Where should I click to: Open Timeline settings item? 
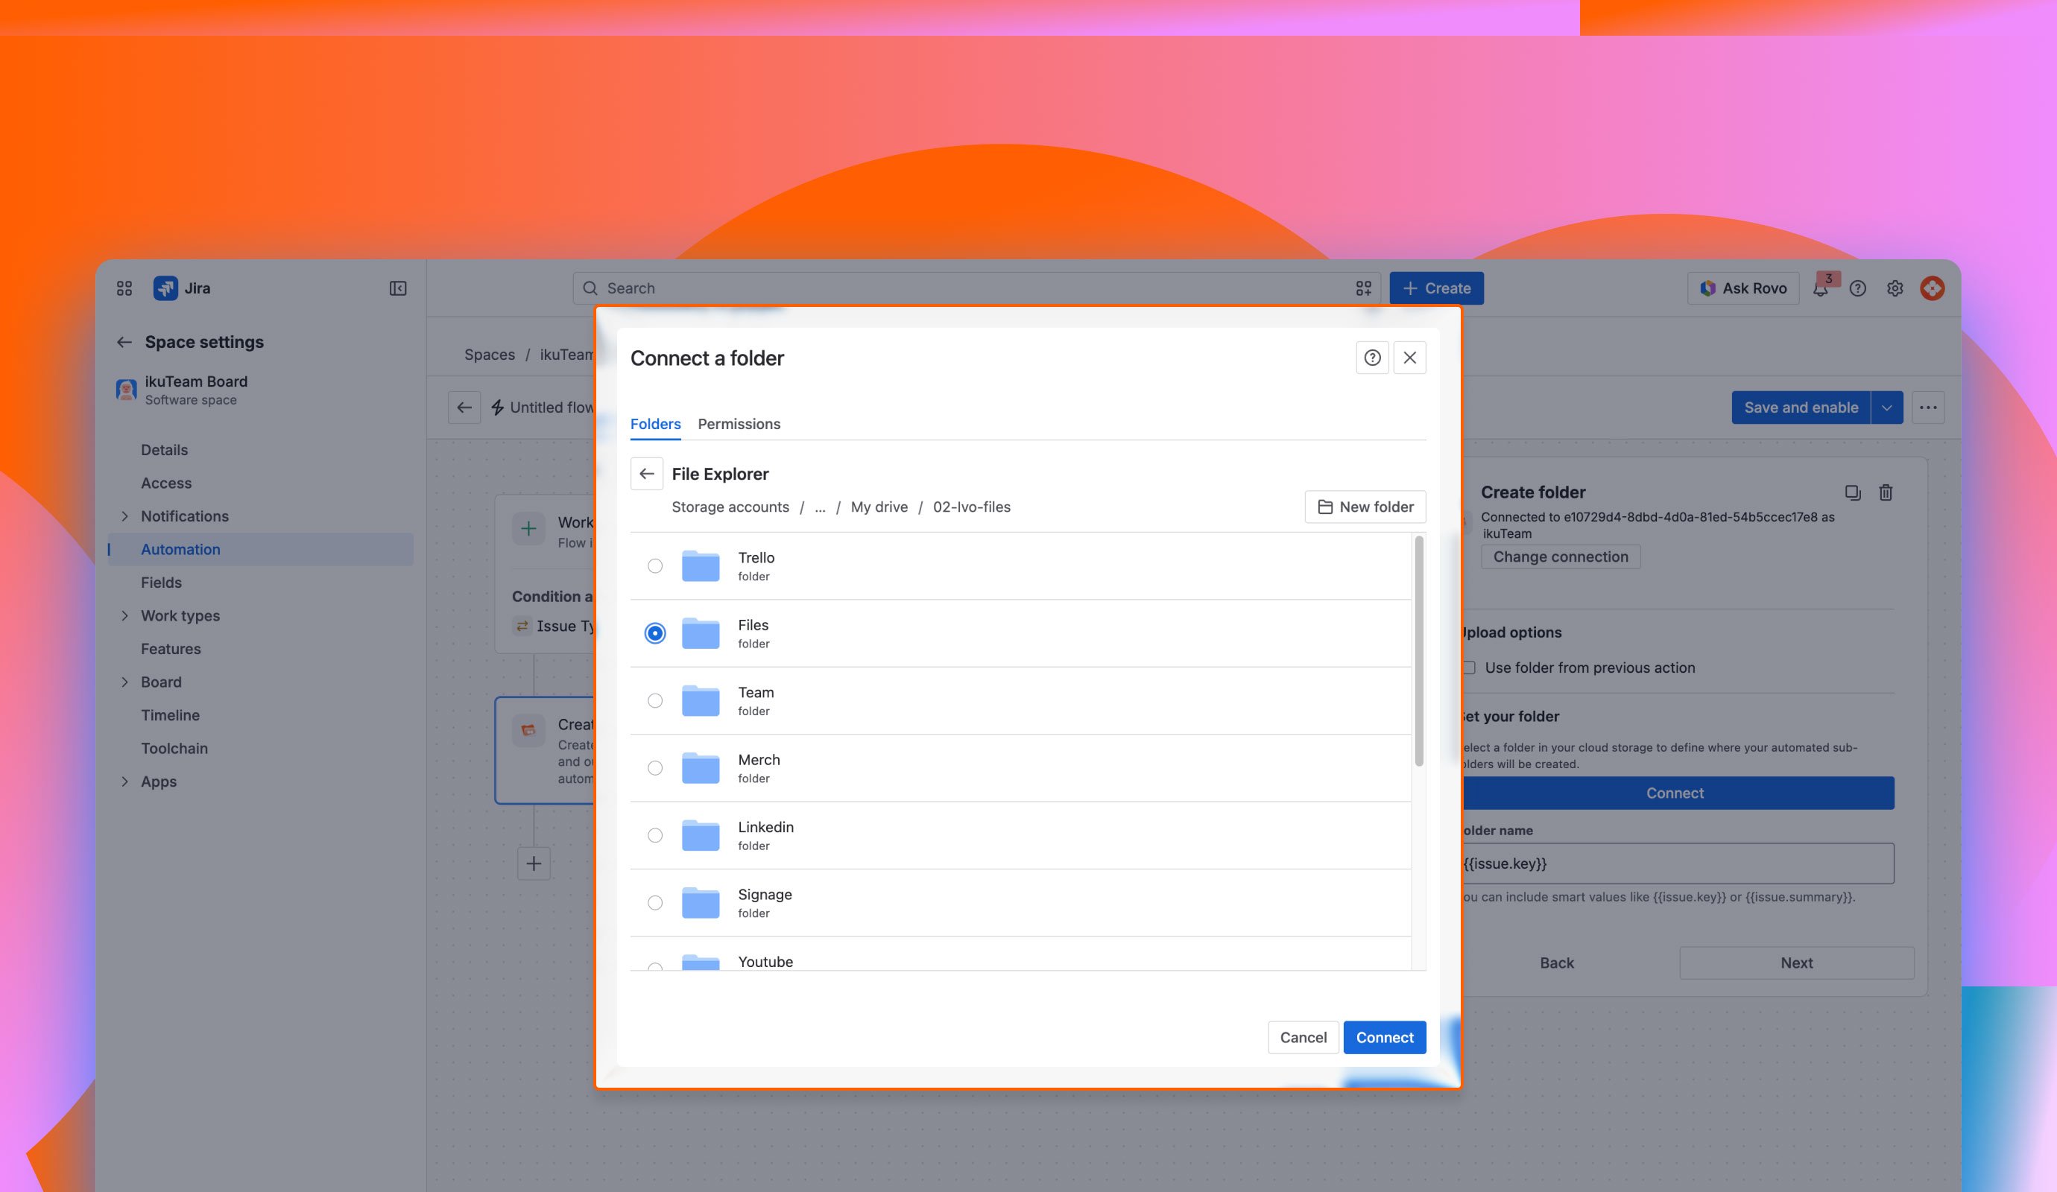point(170,714)
